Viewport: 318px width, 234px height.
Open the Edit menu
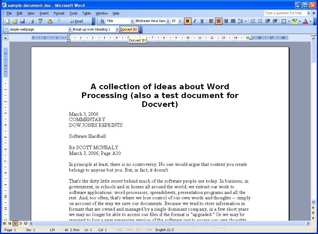(20, 13)
